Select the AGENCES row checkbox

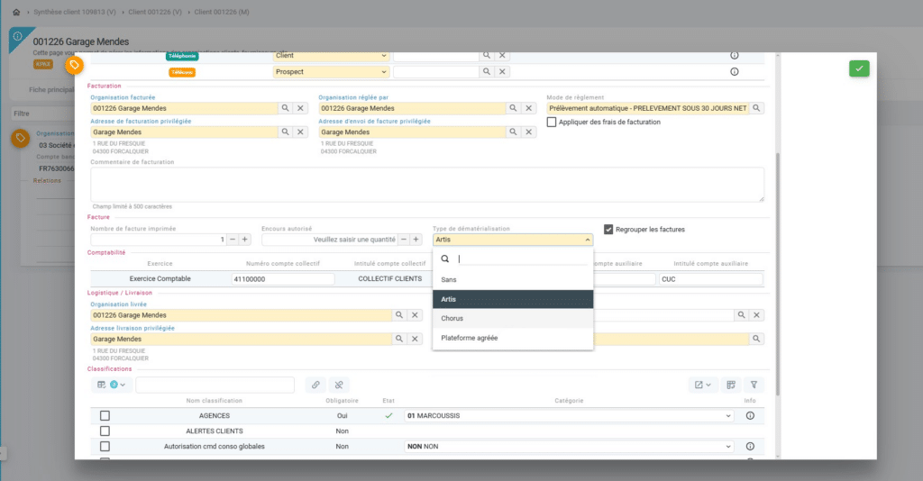(105, 416)
